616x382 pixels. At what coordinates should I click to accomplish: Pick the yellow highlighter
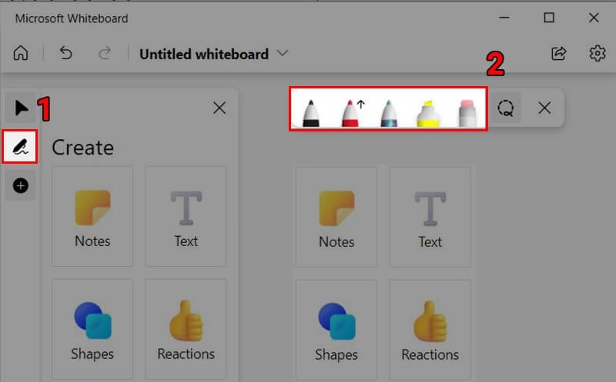tap(428, 113)
